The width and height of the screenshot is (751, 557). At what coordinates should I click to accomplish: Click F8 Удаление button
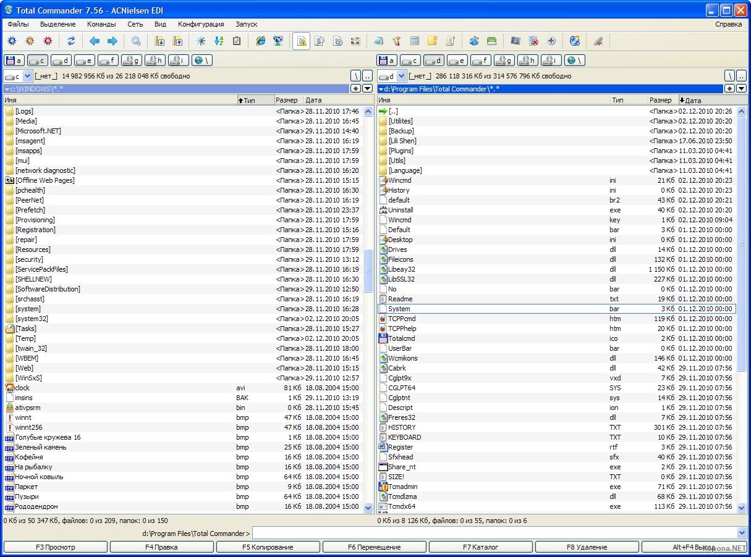pyautogui.click(x=587, y=547)
